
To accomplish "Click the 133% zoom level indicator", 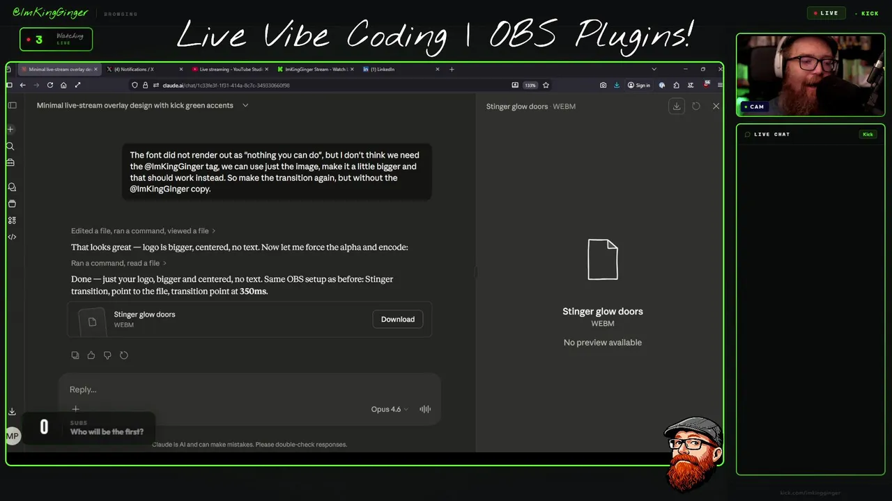I will click(530, 85).
